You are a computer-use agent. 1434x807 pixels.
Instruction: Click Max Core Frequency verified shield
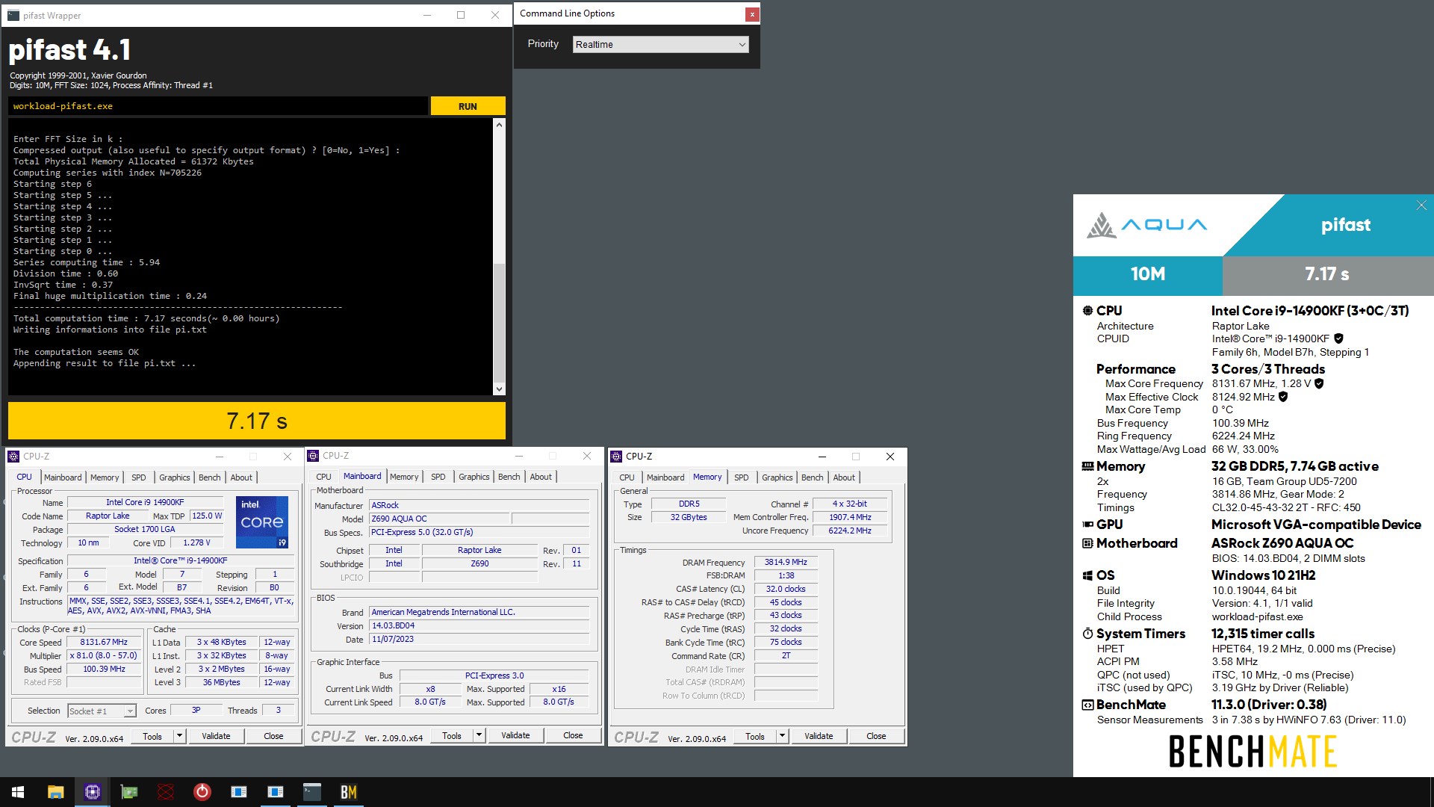pos(1319,383)
